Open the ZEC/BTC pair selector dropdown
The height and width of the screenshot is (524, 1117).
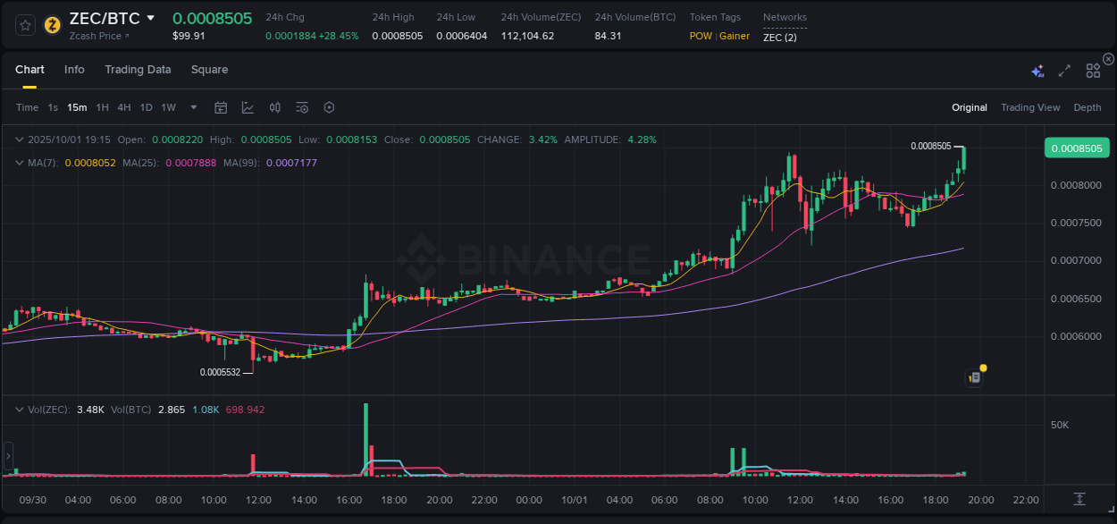pyautogui.click(x=149, y=18)
